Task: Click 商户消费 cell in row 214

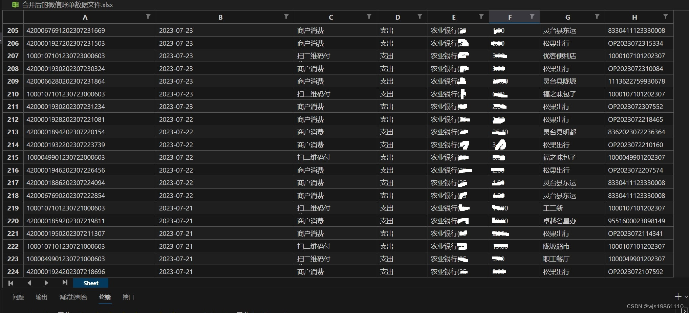Action: coord(336,145)
